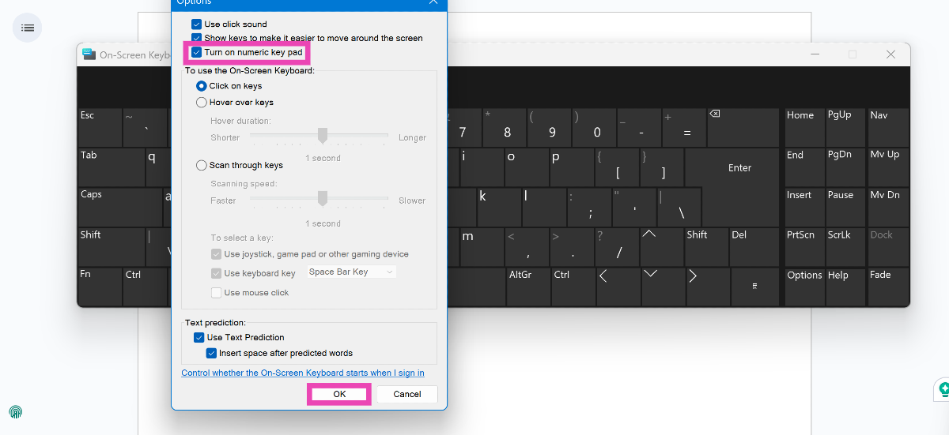Toggle the Use keyboard key checkbox
This screenshot has height=435, width=949.
point(216,273)
